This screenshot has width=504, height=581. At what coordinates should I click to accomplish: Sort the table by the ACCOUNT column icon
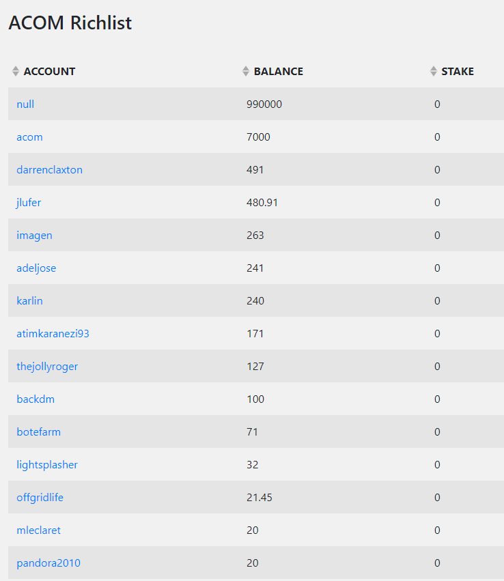(x=15, y=71)
